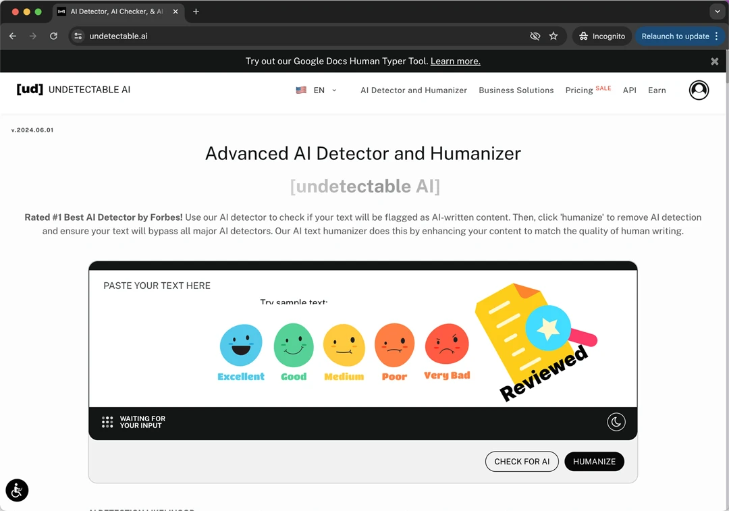Screen dimensions: 729x511
Task: Select the Poor orange face
Action: coord(394,345)
